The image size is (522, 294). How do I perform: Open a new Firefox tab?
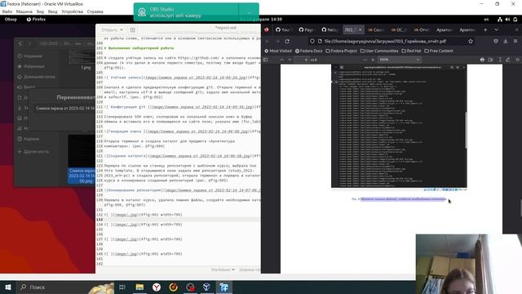(x=485, y=29)
